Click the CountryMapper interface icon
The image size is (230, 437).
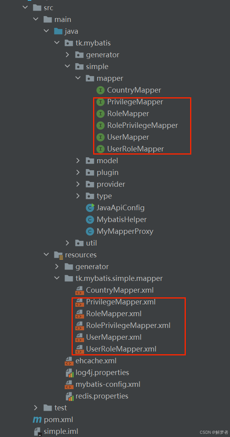click(100, 90)
